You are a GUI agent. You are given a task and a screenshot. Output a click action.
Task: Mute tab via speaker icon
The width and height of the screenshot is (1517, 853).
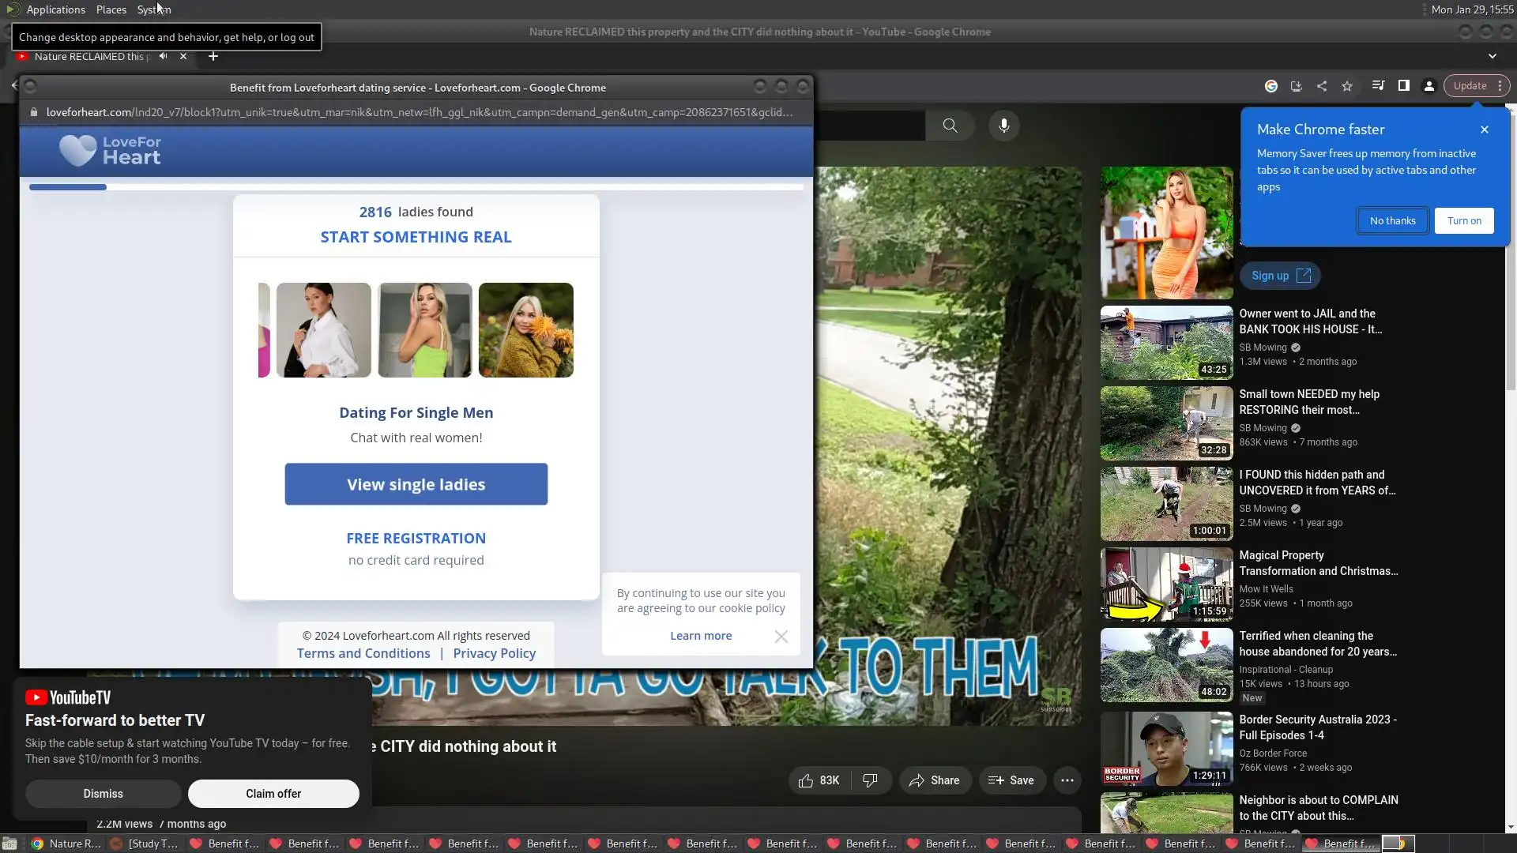pos(163,56)
